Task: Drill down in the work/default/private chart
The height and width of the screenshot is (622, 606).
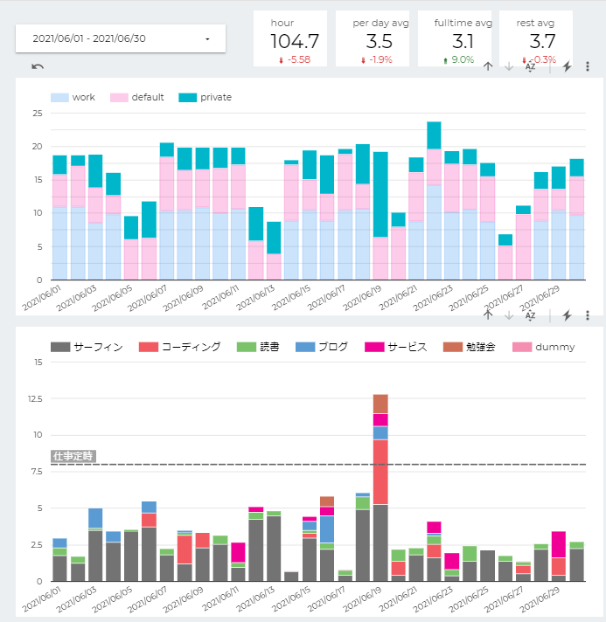Action: 509,66
